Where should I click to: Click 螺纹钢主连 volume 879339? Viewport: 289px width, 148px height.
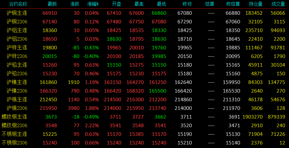point(276,117)
